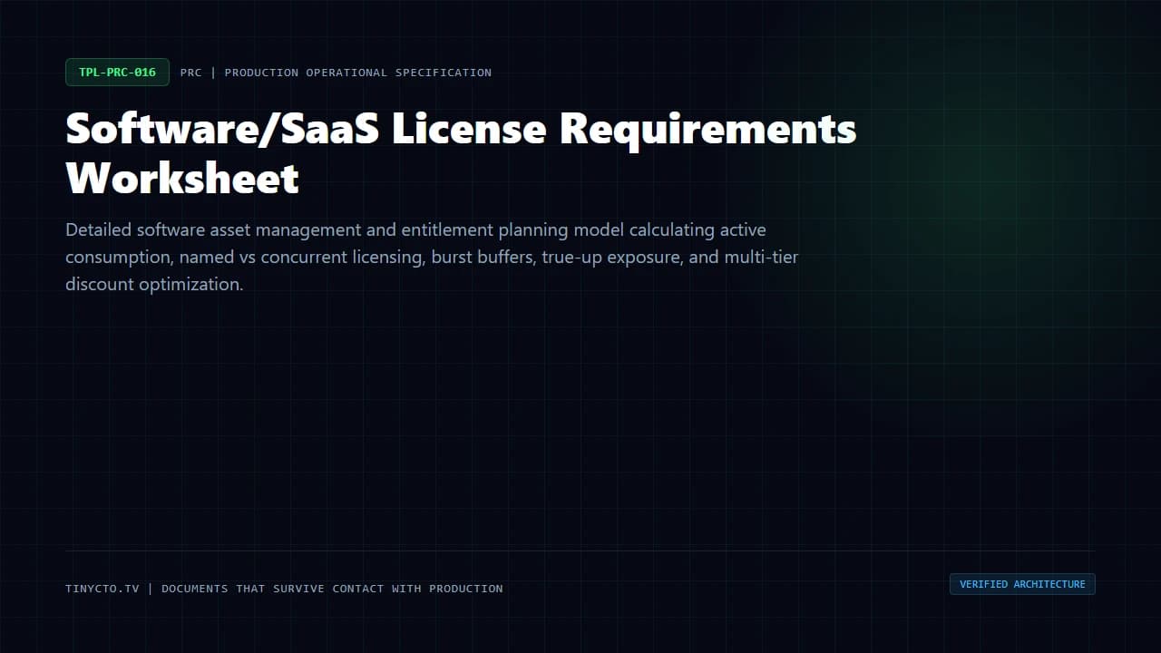Select the 'PRC | Production Operational Specification' label
Image resolution: width=1161 pixels, height=653 pixels.
pyautogui.click(x=336, y=73)
